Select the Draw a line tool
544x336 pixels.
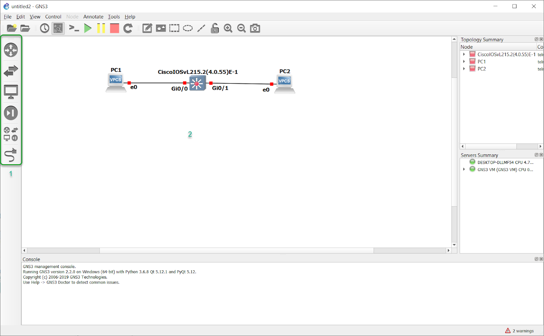[201, 28]
